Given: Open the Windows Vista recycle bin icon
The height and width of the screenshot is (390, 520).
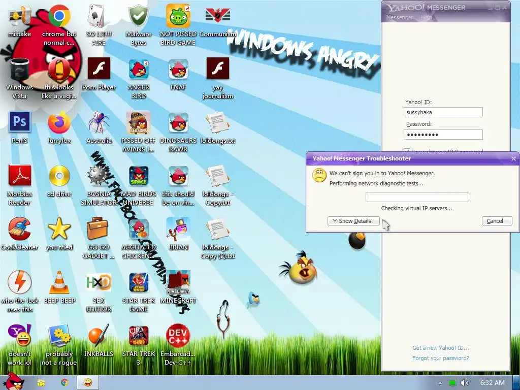Looking at the screenshot, I should [19, 69].
